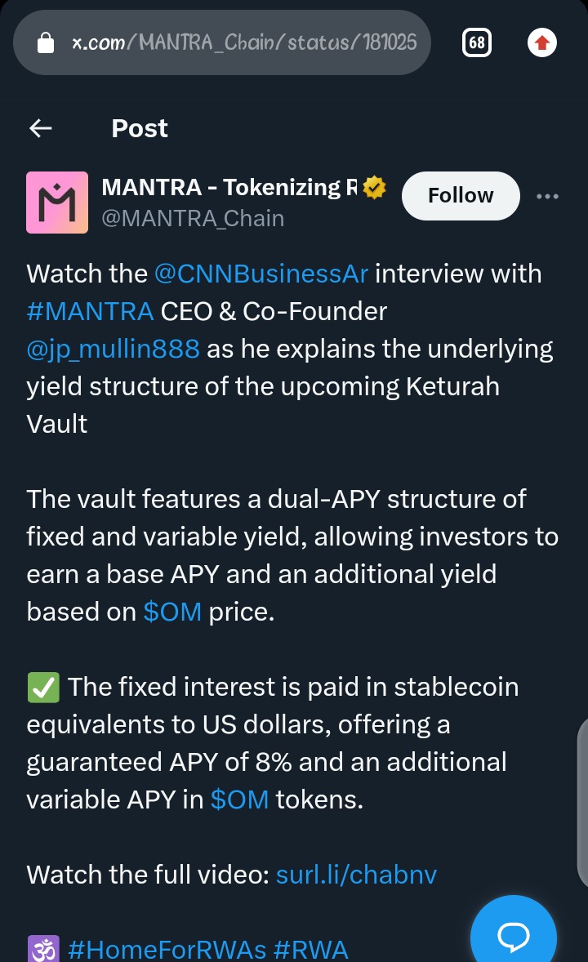Open the surl.li/chabnv video link
This screenshot has height=962, width=588.
click(x=356, y=875)
